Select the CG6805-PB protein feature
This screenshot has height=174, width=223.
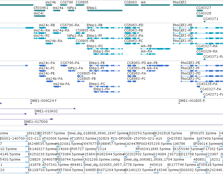click(81, 81)
